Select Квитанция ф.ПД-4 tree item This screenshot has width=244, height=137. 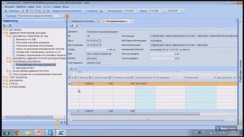pyautogui.click(x=25, y=68)
